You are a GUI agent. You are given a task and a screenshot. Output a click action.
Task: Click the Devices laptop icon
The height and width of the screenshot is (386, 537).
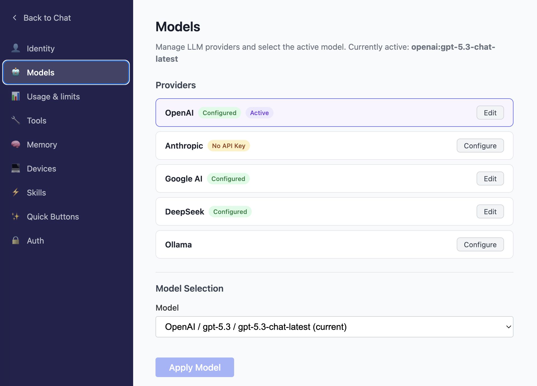pyautogui.click(x=16, y=168)
